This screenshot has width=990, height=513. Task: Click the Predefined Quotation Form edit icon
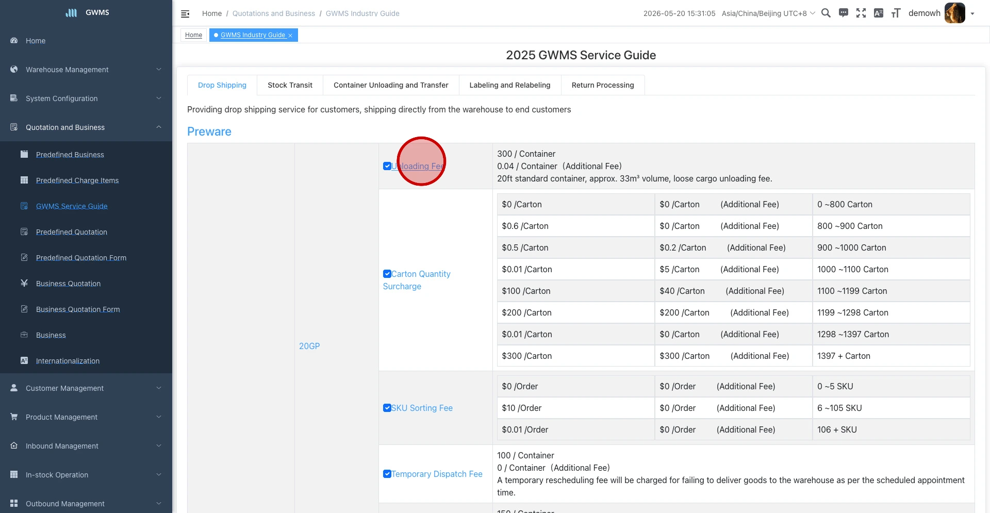(x=24, y=257)
